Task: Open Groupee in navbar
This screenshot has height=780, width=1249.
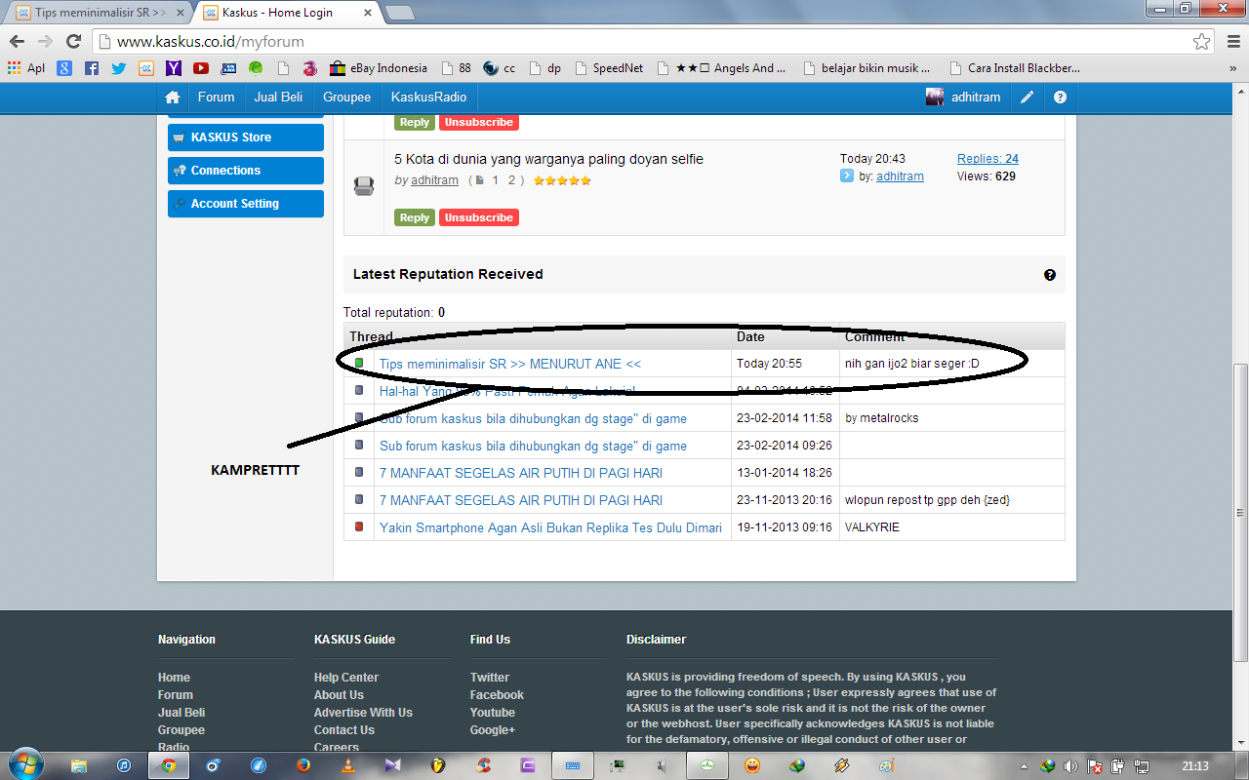Action: (x=346, y=97)
